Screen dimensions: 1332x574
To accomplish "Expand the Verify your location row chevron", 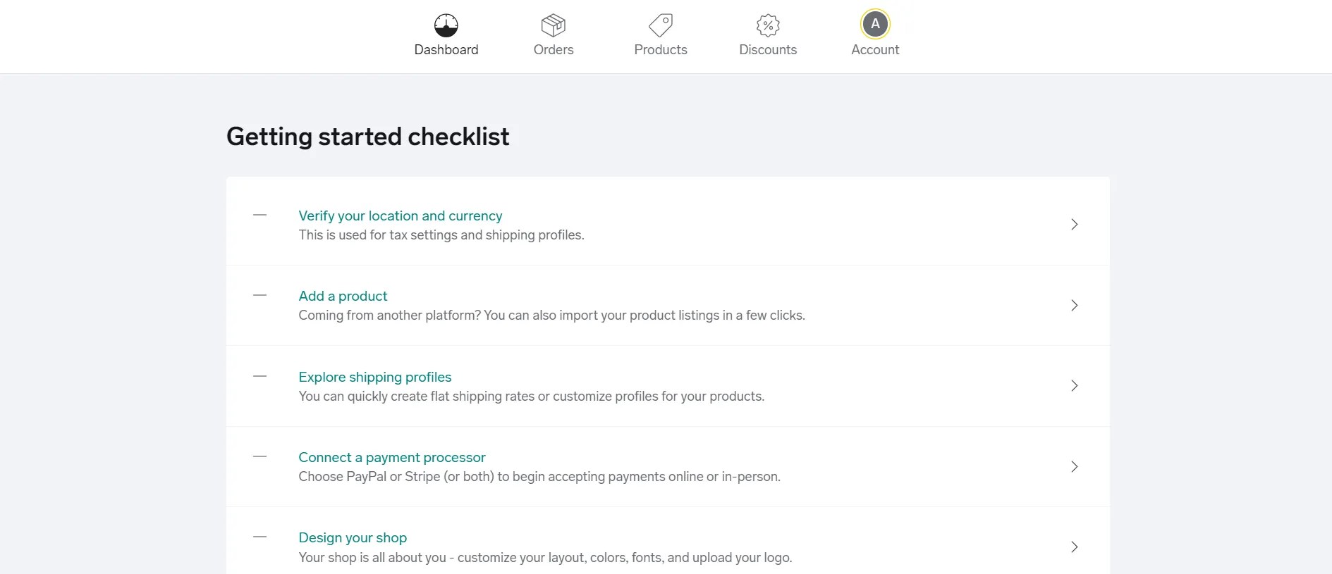I will (1074, 224).
